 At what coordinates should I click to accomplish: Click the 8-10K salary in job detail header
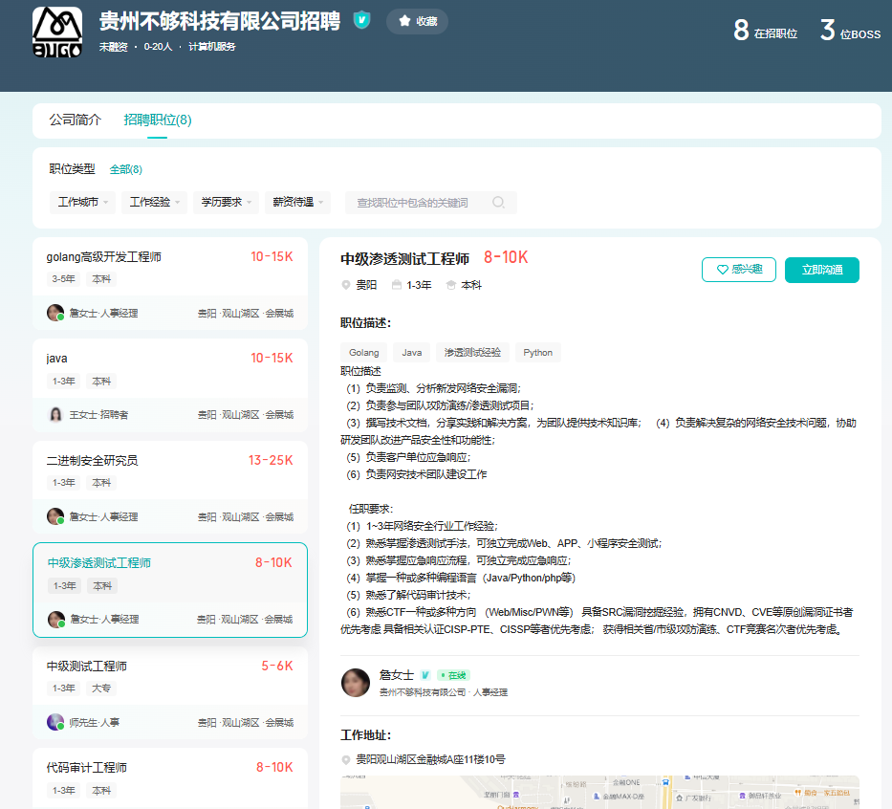(x=507, y=258)
